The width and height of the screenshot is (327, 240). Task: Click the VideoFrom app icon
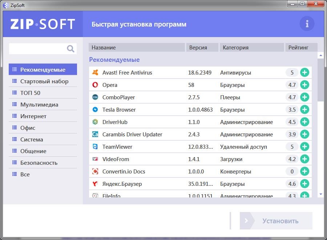click(x=95, y=159)
